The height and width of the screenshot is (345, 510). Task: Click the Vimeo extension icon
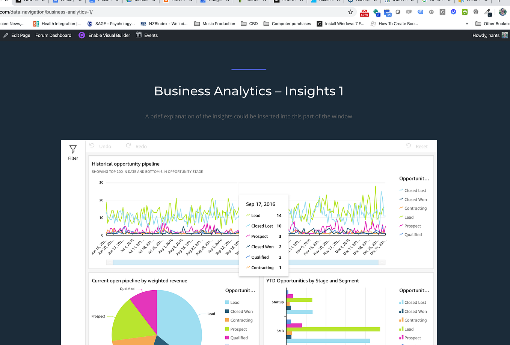(x=453, y=12)
